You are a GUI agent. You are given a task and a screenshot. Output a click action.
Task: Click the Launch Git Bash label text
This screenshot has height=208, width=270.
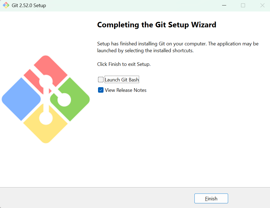[122, 79]
